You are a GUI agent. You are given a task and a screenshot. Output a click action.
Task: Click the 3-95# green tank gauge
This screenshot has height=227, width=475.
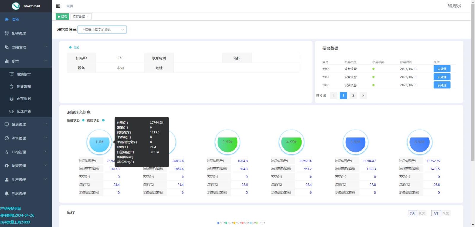(227, 142)
